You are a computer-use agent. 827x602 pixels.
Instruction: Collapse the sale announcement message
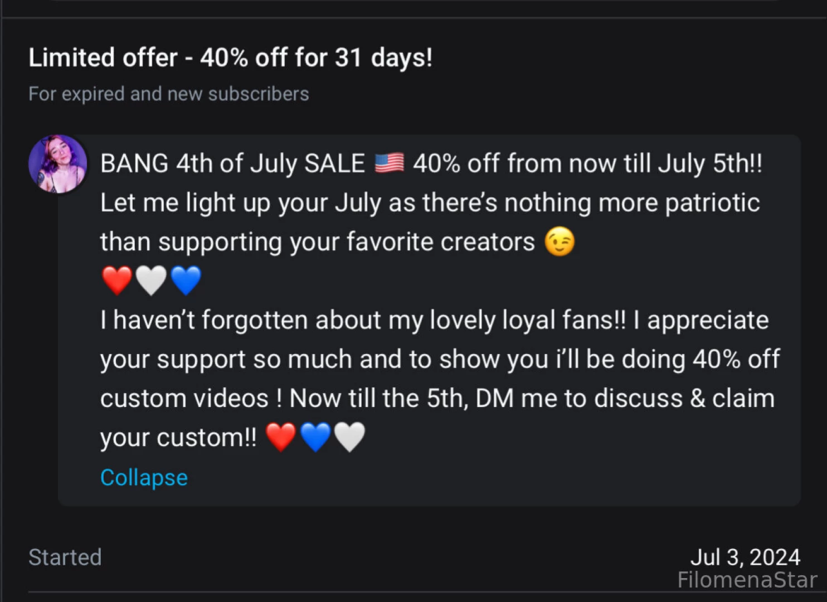(x=144, y=477)
